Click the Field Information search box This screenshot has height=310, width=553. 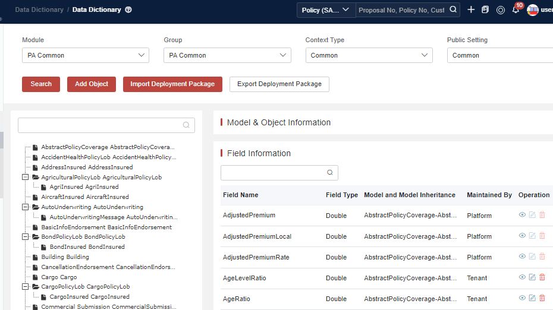tap(274, 173)
